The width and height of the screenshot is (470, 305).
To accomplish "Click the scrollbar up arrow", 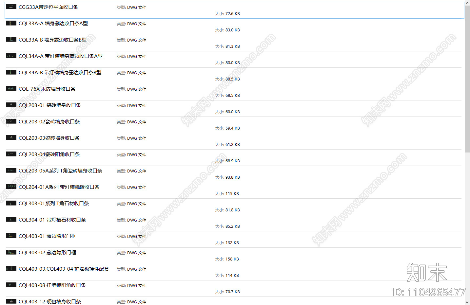I will coord(467,3).
